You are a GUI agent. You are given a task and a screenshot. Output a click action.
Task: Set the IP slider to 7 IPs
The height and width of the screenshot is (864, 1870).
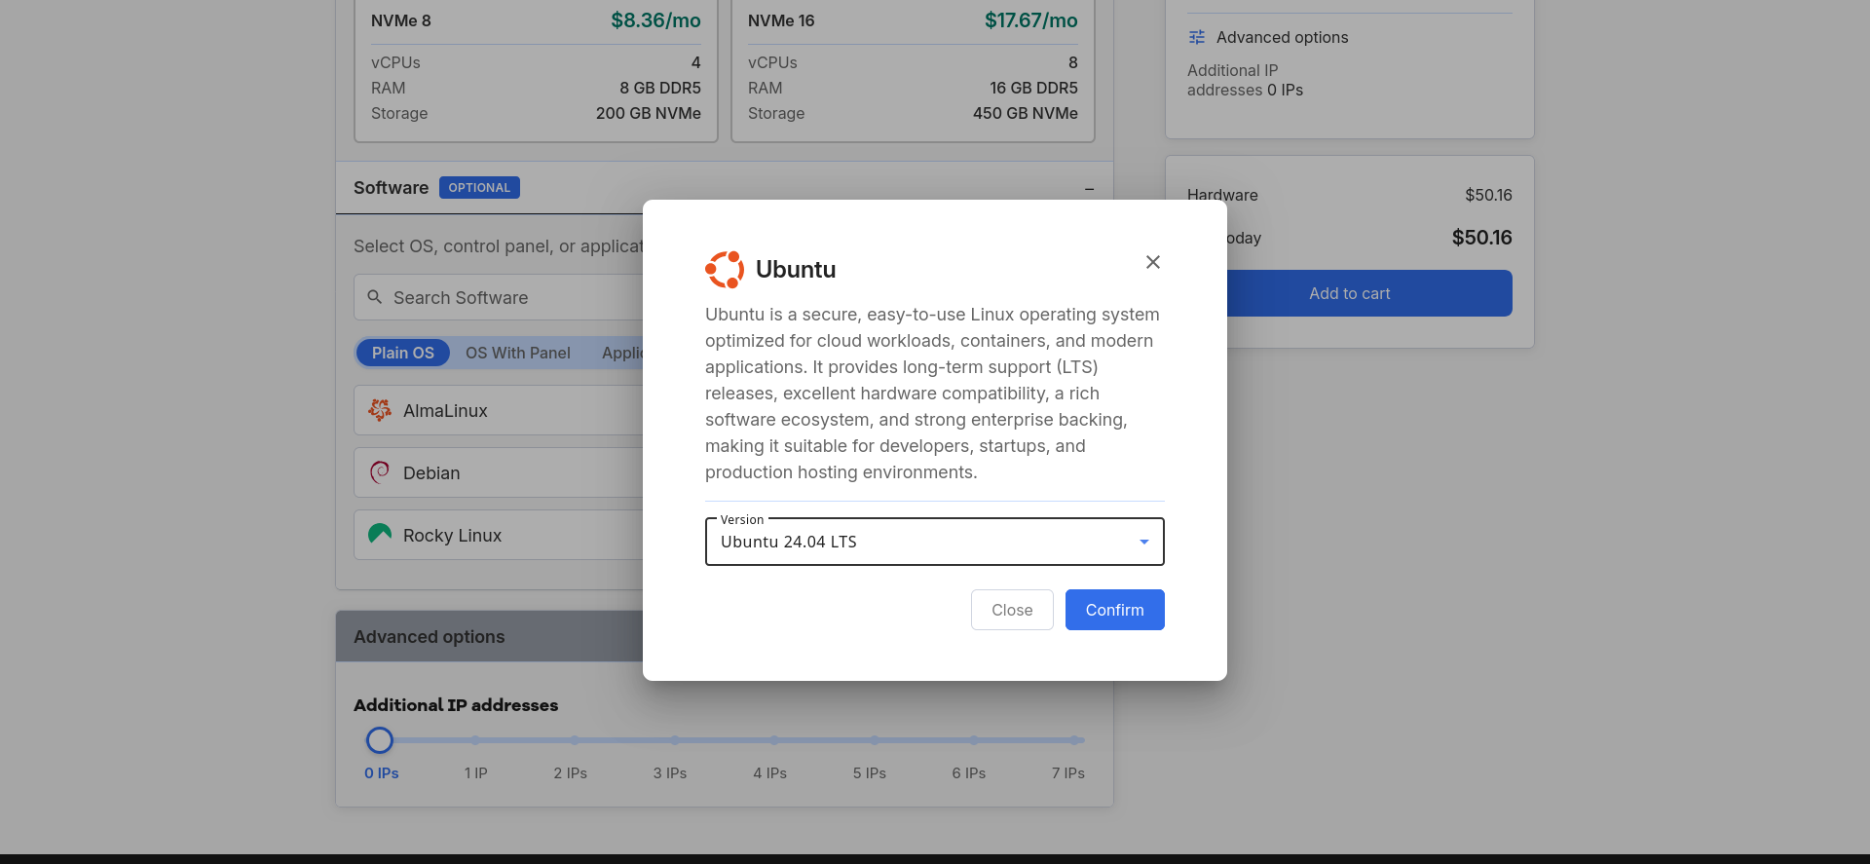(1074, 740)
